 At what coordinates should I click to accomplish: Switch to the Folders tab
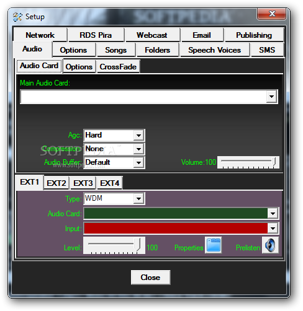158,50
